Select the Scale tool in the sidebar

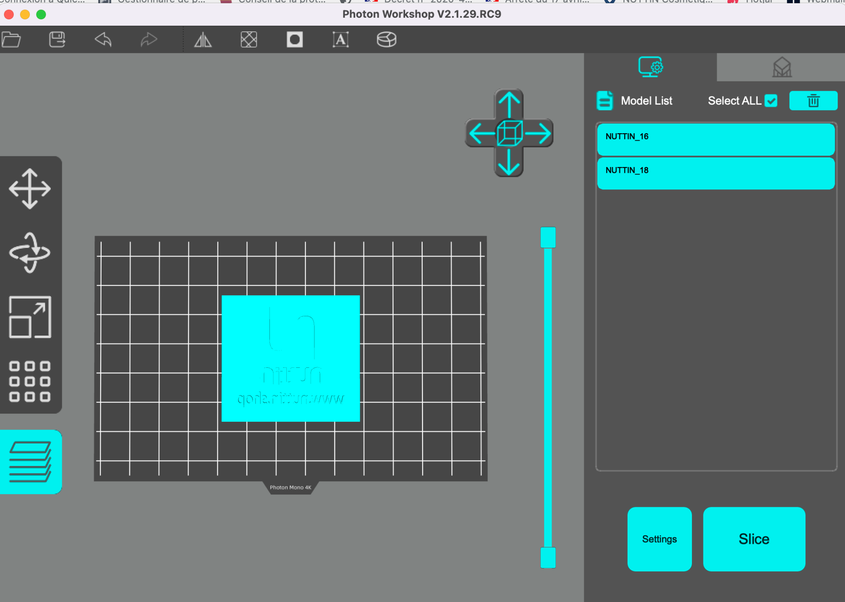point(30,317)
